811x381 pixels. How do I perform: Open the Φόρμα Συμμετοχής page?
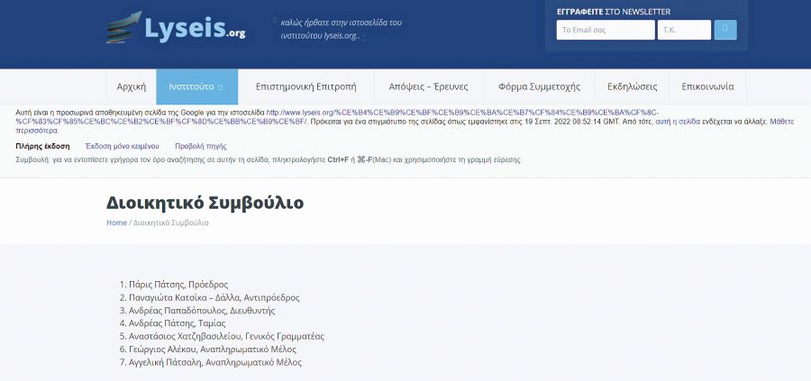click(x=539, y=87)
